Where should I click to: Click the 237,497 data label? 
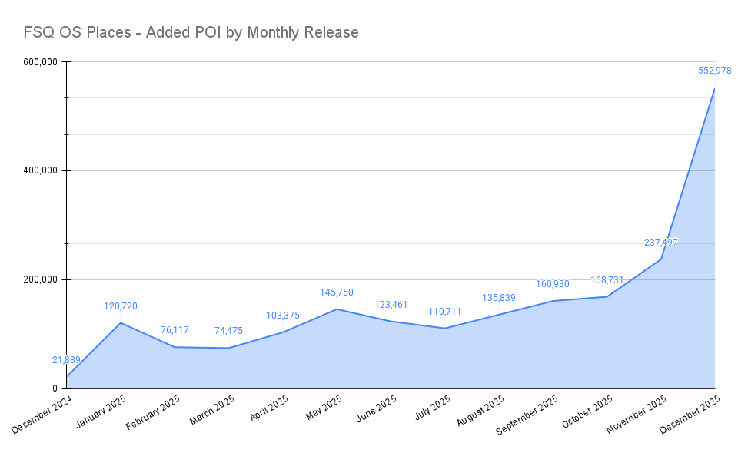pyautogui.click(x=660, y=243)
